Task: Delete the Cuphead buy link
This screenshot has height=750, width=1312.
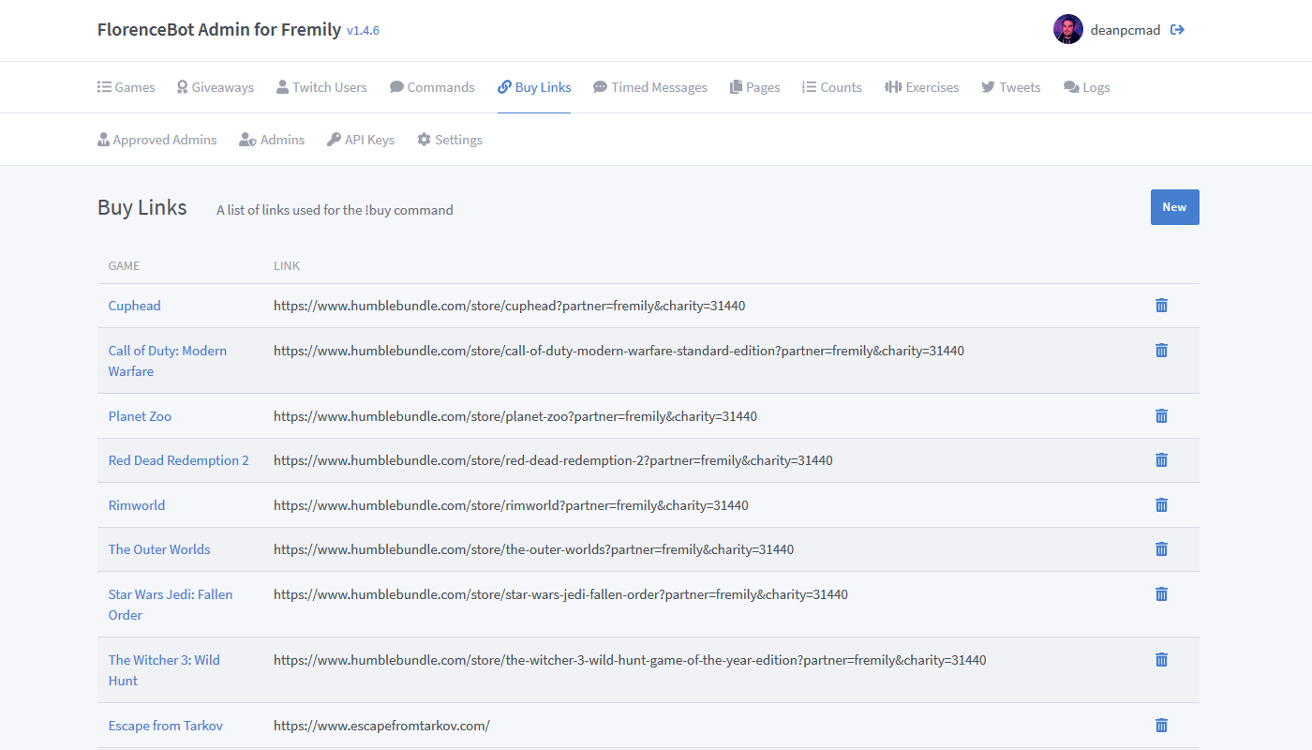Action: [1161, 306]
